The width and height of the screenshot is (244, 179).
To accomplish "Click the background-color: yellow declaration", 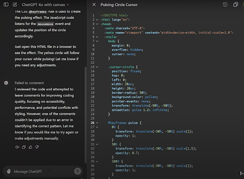I will [134, 97].
